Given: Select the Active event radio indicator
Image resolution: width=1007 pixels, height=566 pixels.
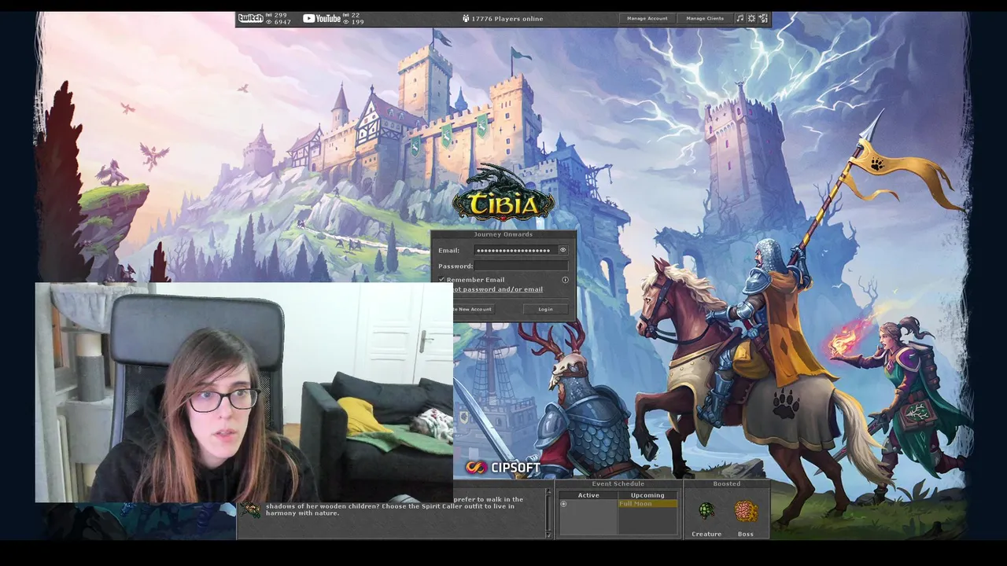Looking at the screenshot, I should point(563,504).
